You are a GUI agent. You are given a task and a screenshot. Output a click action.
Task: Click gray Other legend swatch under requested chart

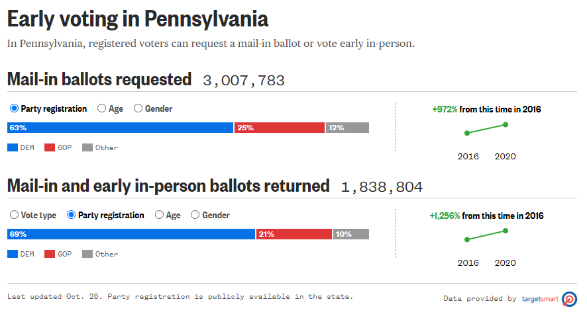point(87,147)
